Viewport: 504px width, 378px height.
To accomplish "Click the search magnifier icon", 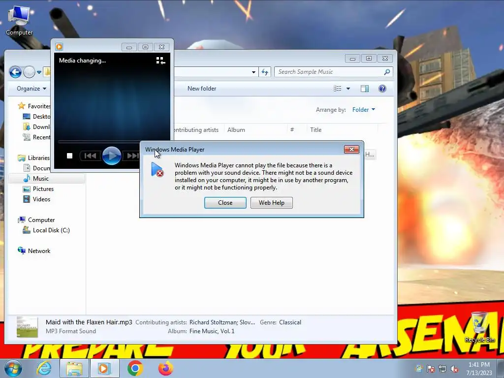I will 387,72.
